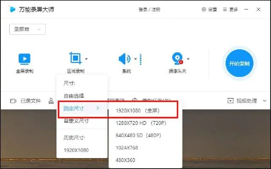The width and height of the screenshot is (271, 169).
Task: Expand the arrow beside system sound
Action: click(135, 59)
